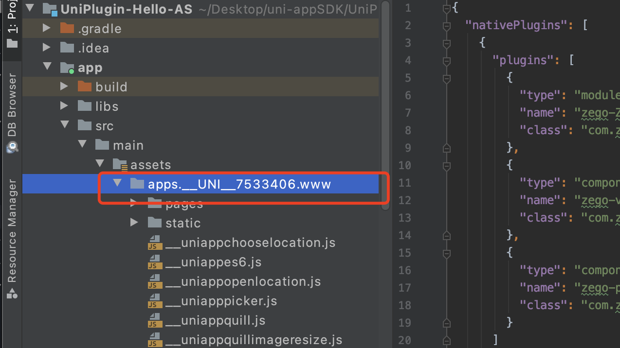Click the app module folder icon

click(x=67, y=68)
